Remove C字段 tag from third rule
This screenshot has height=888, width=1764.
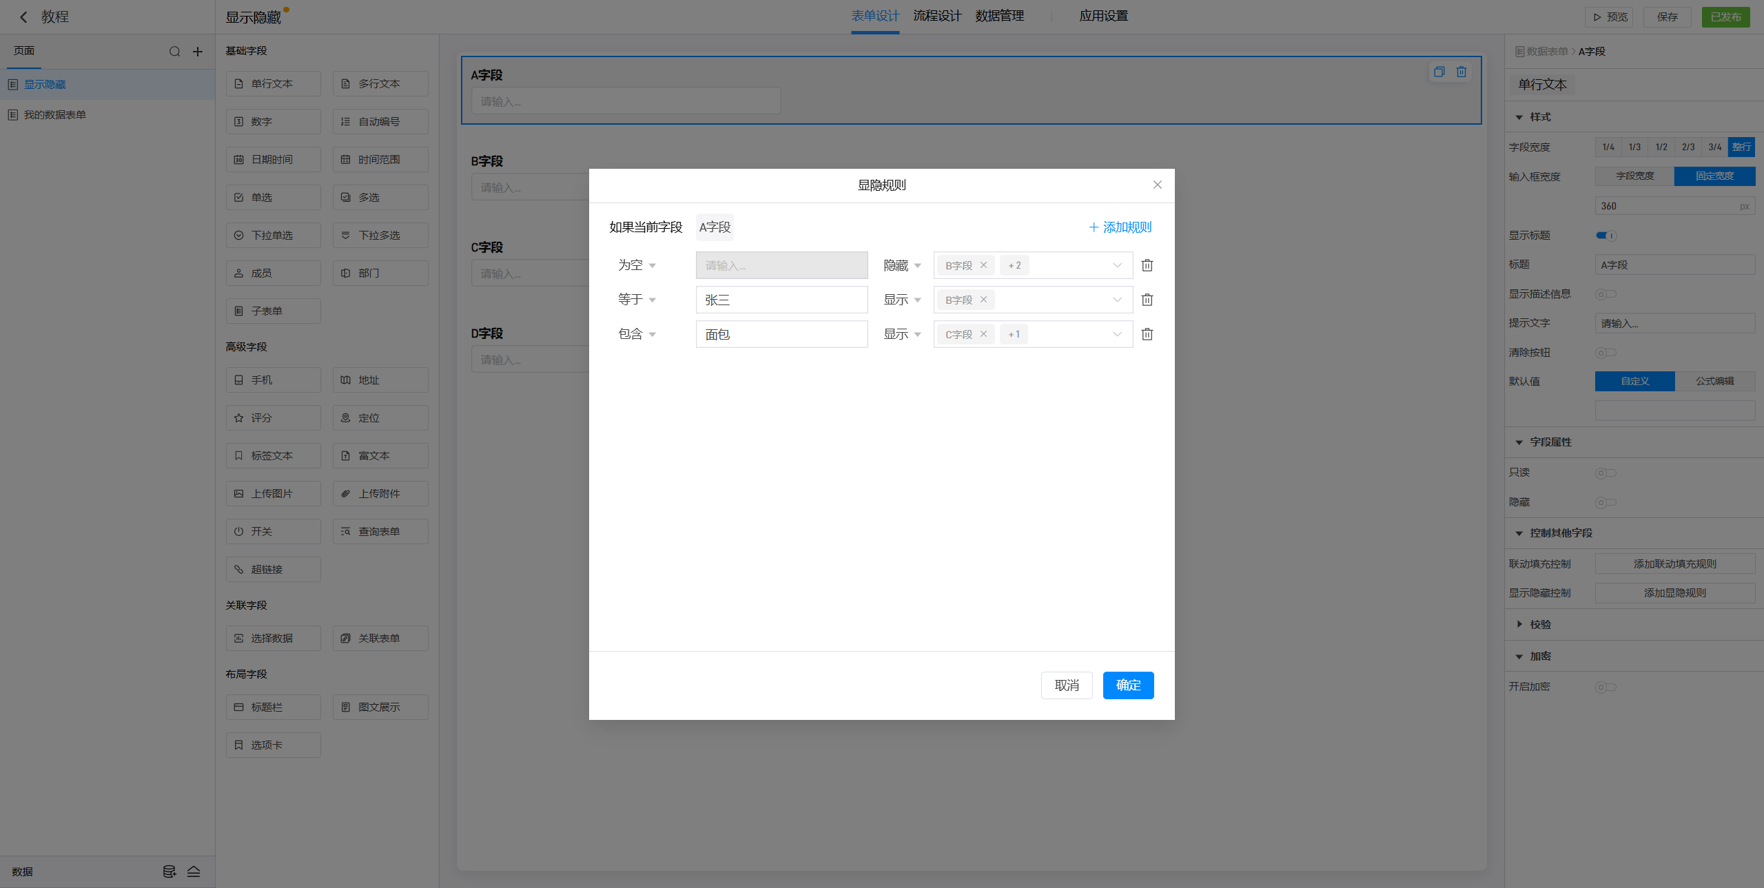(983, 334)
